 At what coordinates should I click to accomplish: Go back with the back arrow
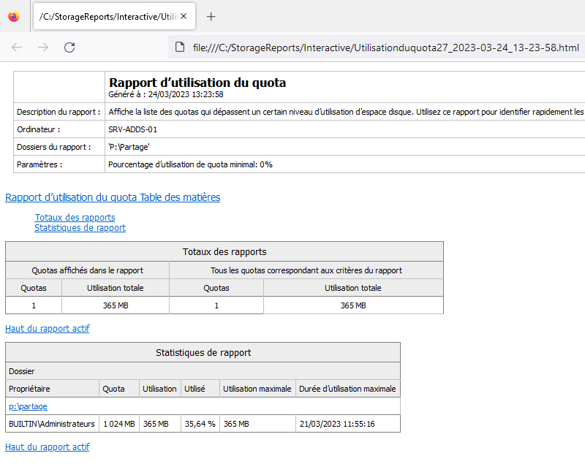coord(17,47)
